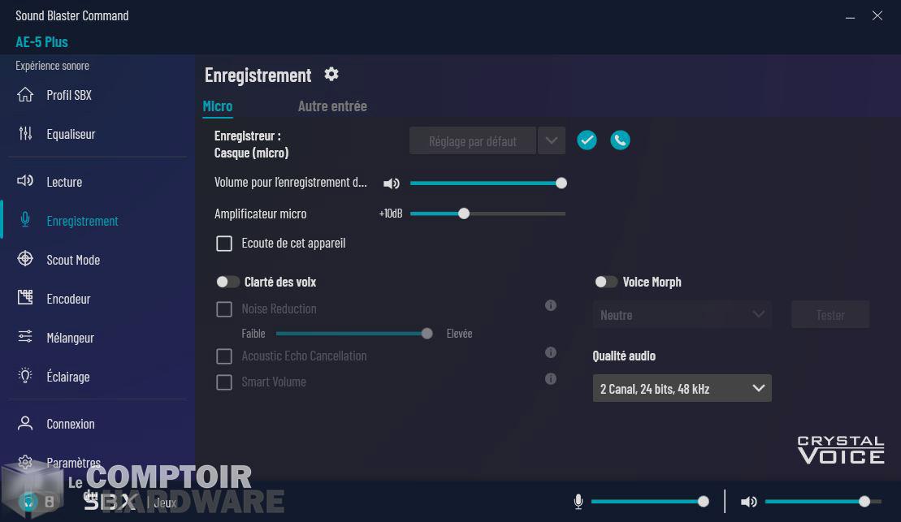The height and width of the screenshot is (522, 901).
Task: Click the headphone output icon at bottom left
Action: 28,502
